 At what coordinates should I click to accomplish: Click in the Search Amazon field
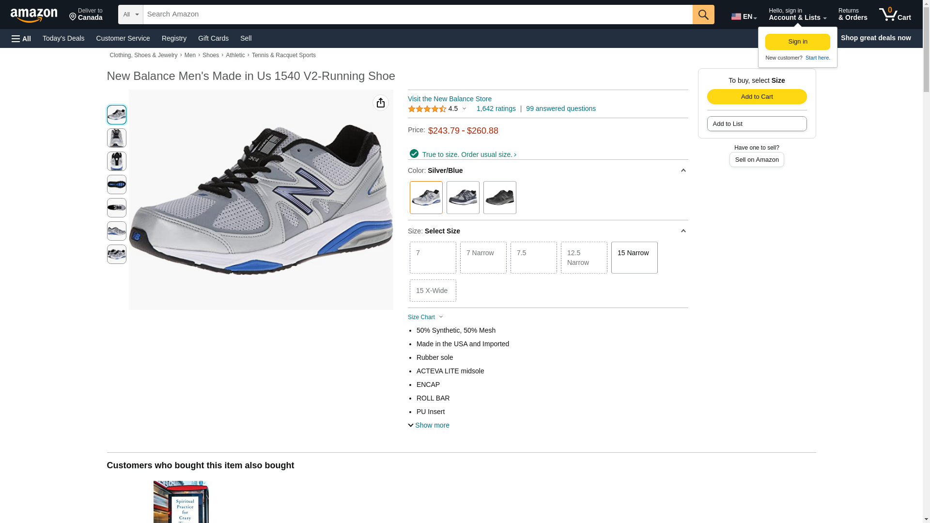[418, 15]
